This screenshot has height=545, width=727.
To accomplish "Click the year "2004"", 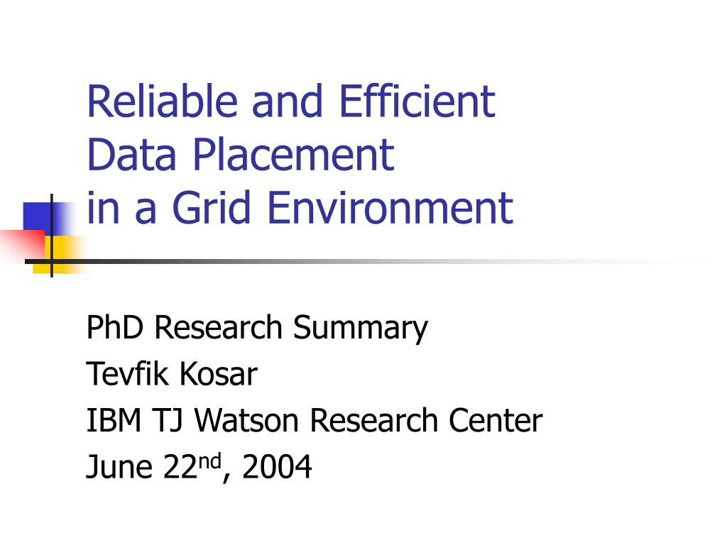I will click(277, 467).
